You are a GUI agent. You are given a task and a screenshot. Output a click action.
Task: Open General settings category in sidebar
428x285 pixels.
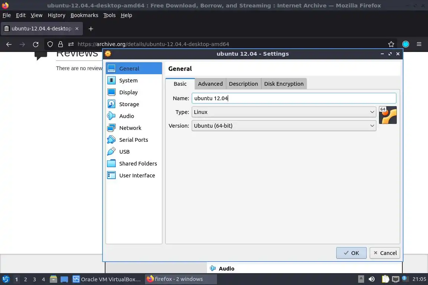point(134,68)
